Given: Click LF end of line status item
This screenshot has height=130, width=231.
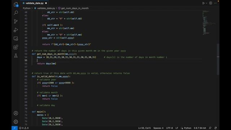Looking at the screenshot, I should point(177,128).
